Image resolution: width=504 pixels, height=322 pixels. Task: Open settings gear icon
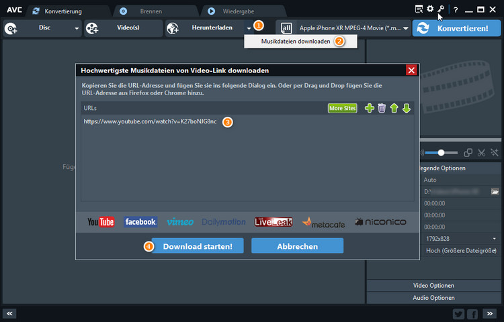pos(430,9)
